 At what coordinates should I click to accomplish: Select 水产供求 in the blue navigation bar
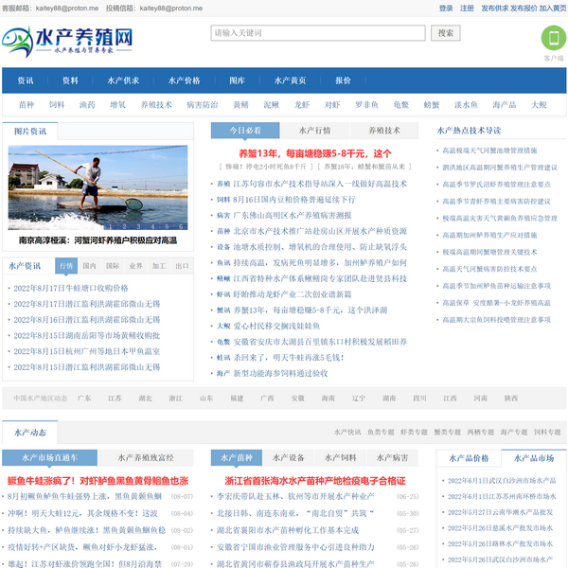[123, 80]
